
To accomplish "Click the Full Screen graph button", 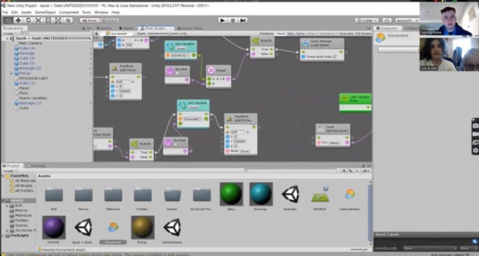I will (x=363, y=34).
